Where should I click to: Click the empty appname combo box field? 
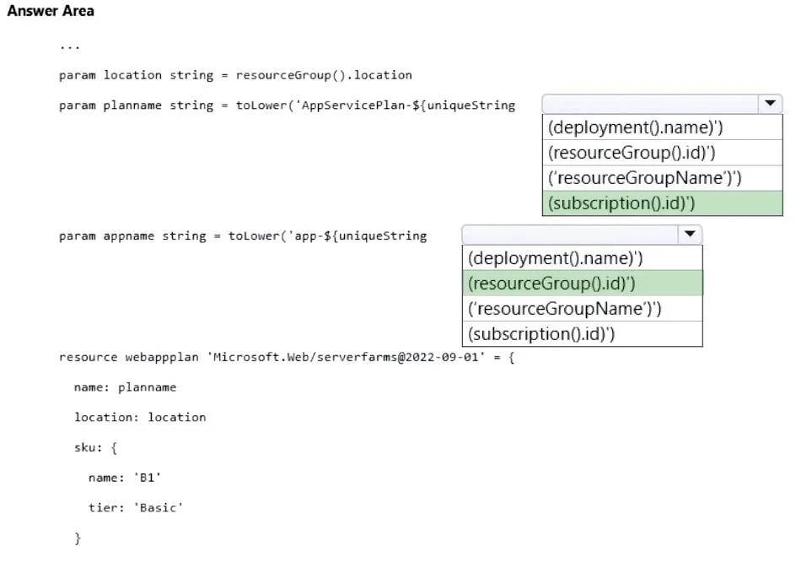click(570, 235)
